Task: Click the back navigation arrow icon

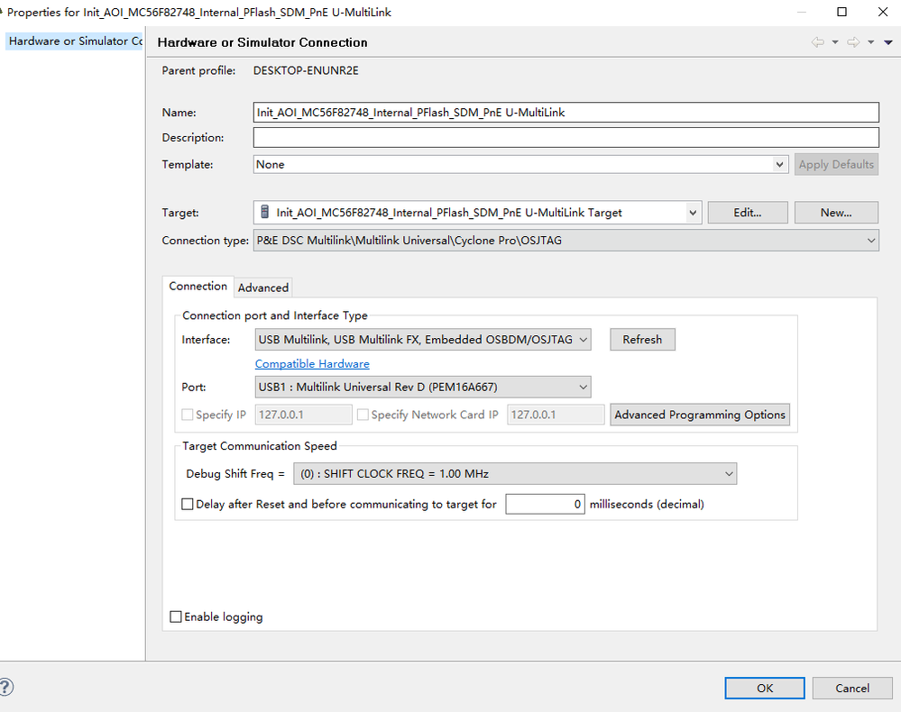Action: [x=817, y=42]
